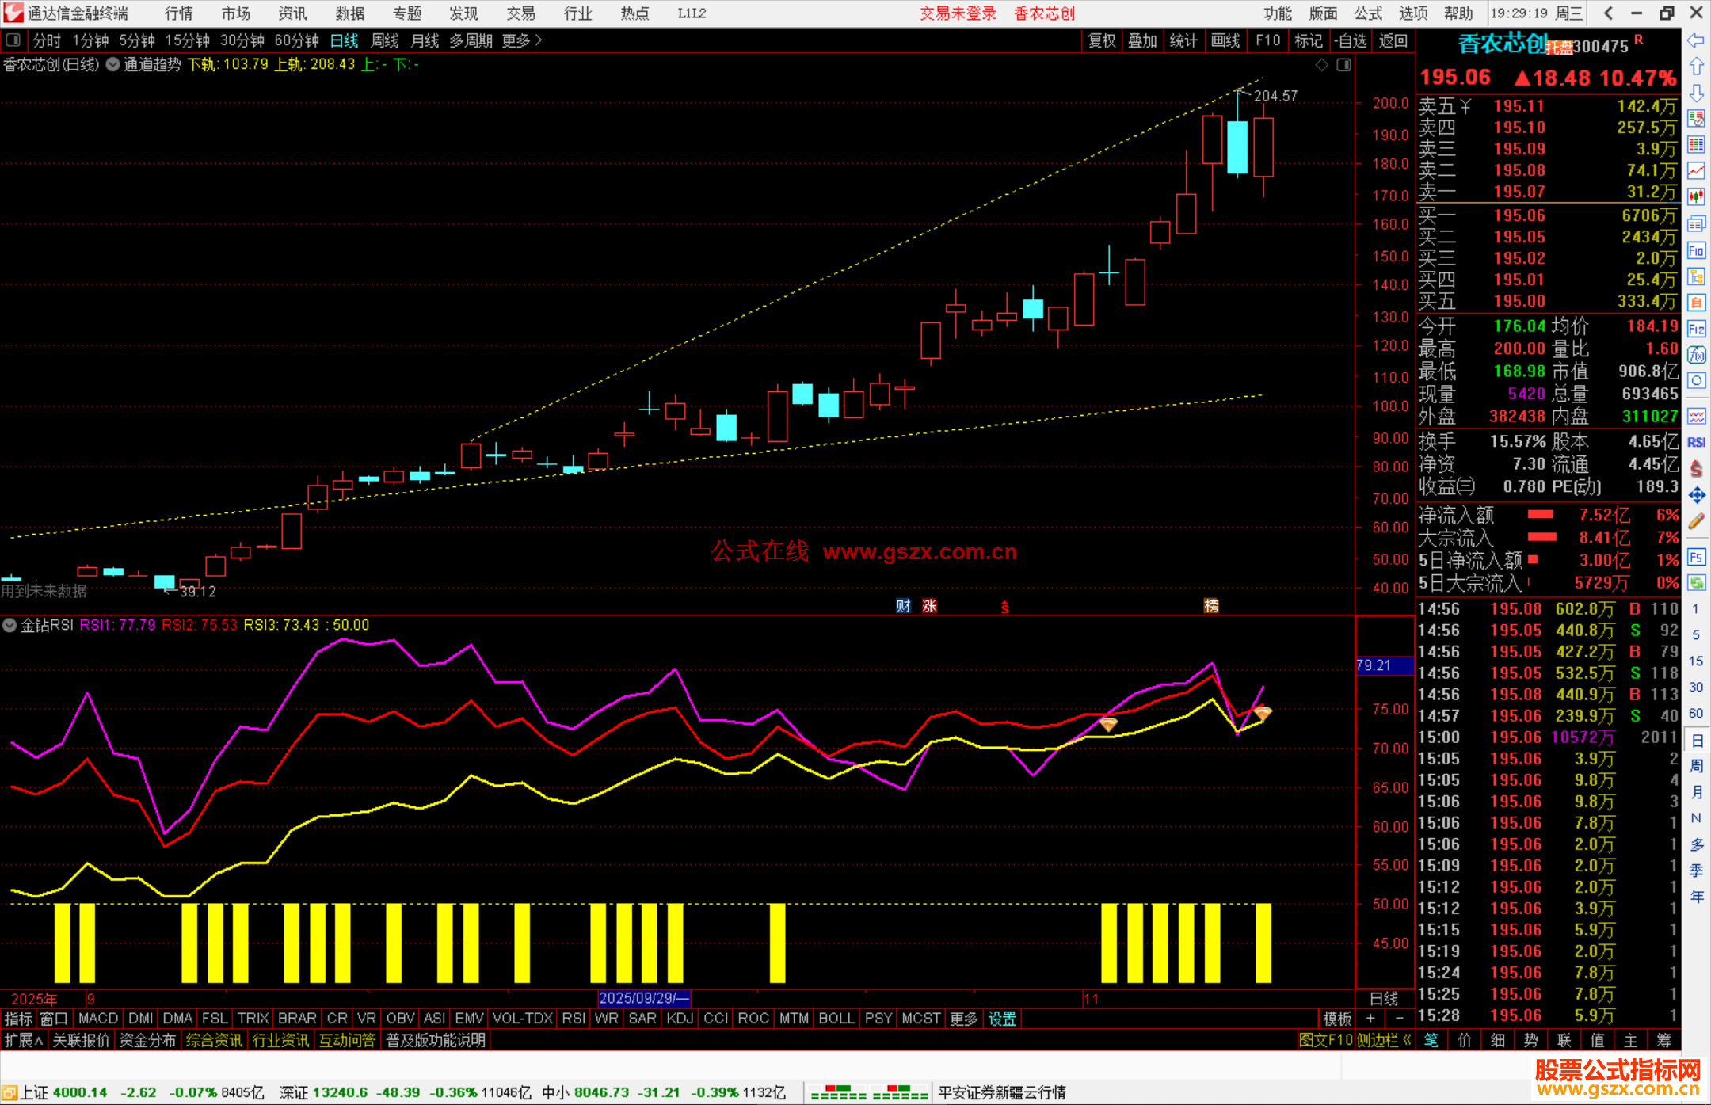Click the f(x) formula sidebar icon
The width and height of the screenshot is (1711, 1105).
[1696, 355]
